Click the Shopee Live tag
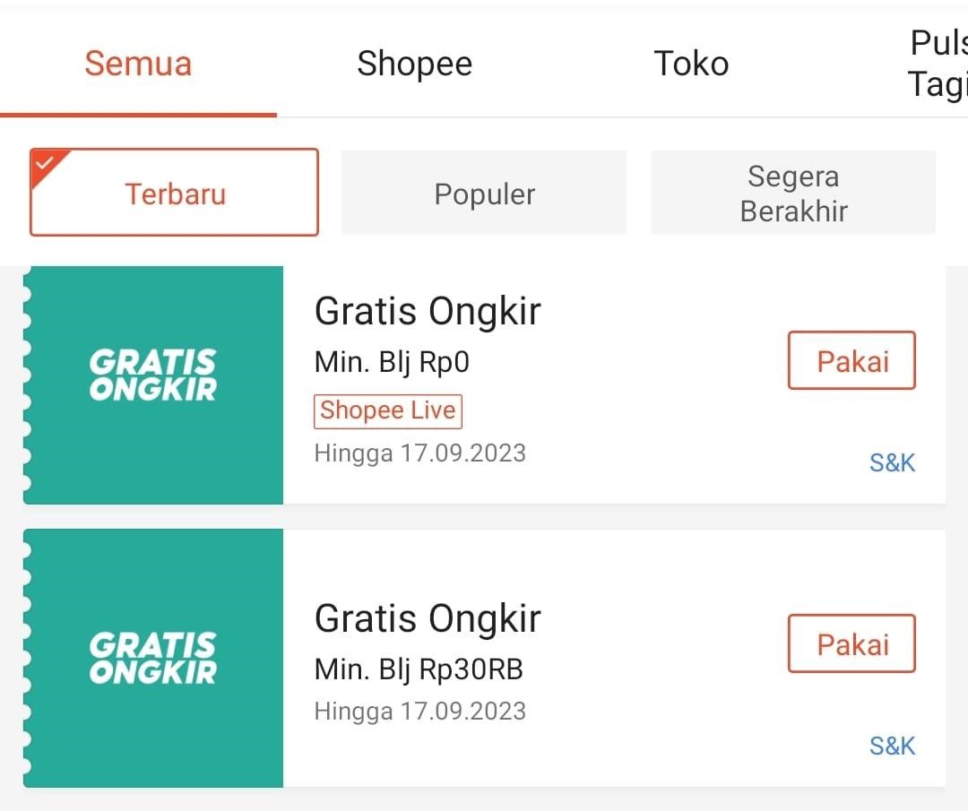968x811 pixels. [x=388, y=410]
